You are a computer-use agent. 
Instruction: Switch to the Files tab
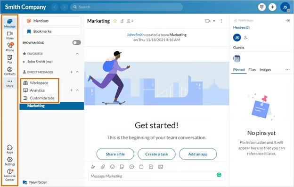click(252, 70)
